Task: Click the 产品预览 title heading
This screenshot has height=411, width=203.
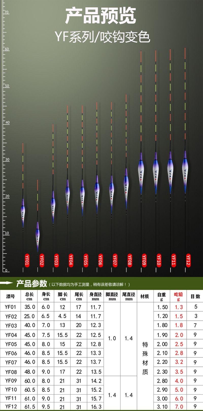Action: point(101,16)
